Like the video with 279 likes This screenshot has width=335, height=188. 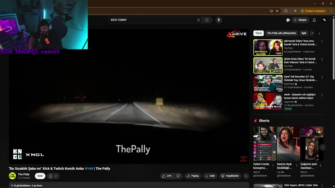tap(167, 176)
